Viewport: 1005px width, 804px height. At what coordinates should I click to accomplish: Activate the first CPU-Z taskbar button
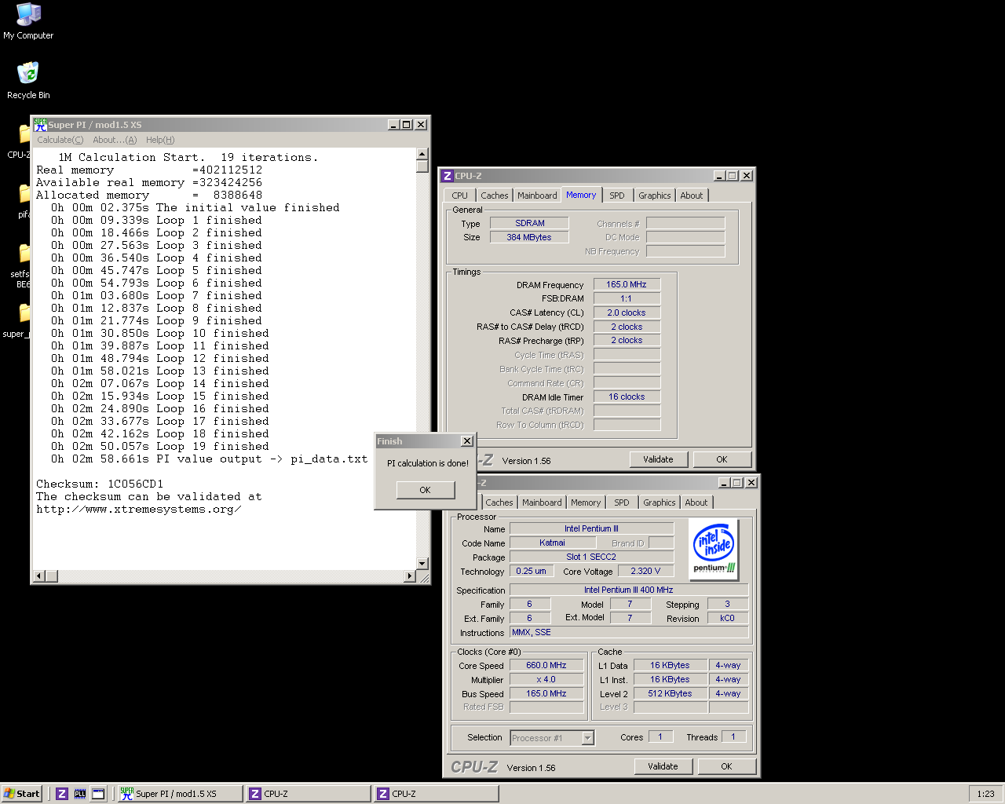click(x=308, y=794)
